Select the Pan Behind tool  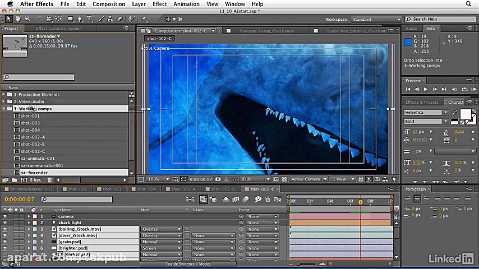[x=58, y=19]
